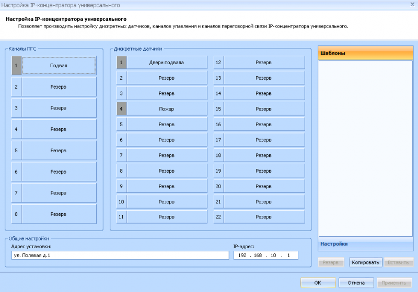Screen dimensions: 418x292
Task: Click the Адрес установки text field
Action: [x=120, y=255]
